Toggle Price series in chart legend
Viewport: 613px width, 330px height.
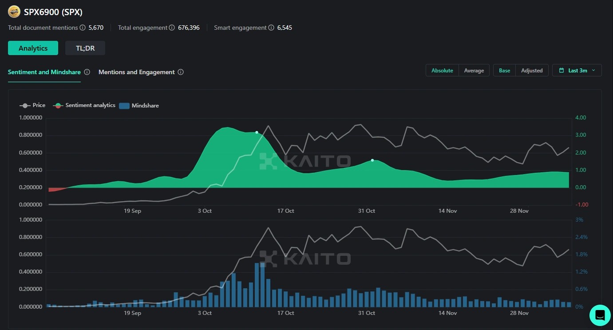click(x=32, y=105)
